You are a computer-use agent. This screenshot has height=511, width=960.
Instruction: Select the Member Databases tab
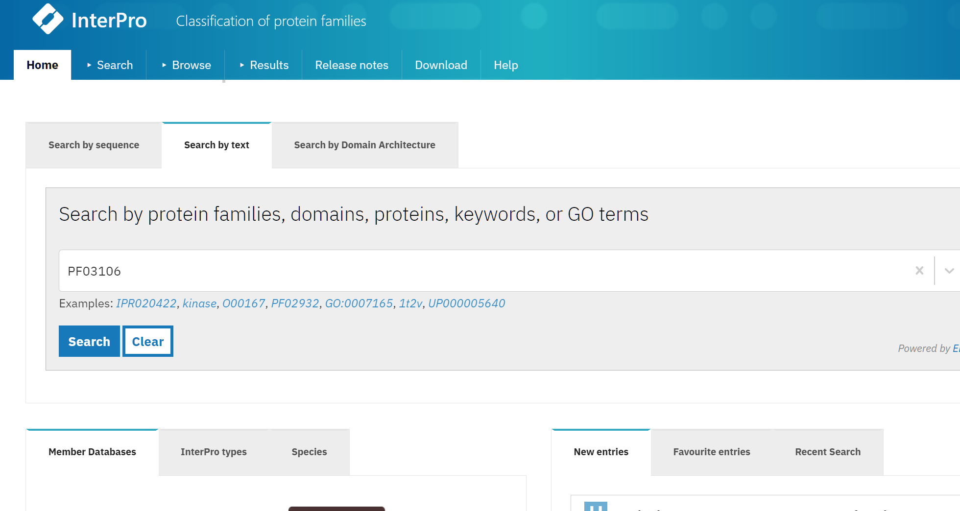[x=92, y=452]
